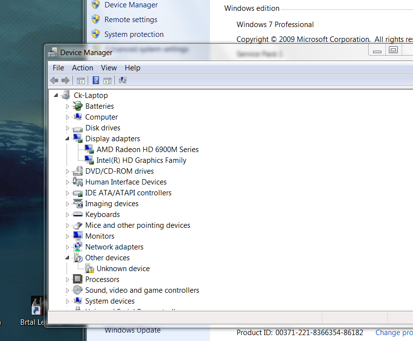
Task: Maximize the Device Manager window
Action: coord(393,50)
